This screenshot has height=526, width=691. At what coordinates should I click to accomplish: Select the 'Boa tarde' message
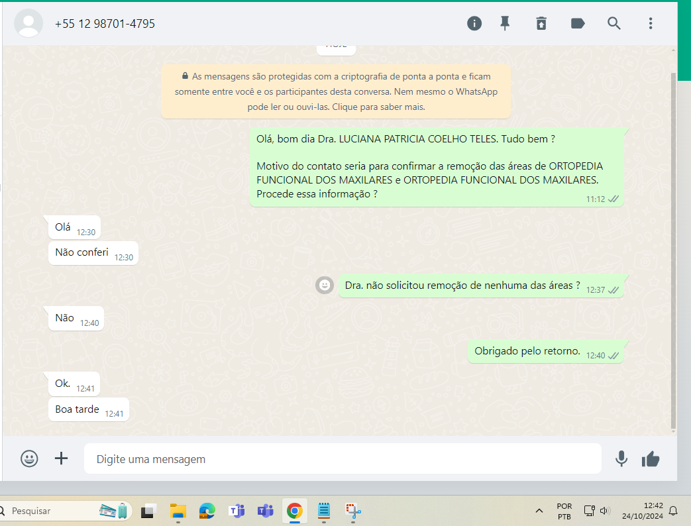88,409
